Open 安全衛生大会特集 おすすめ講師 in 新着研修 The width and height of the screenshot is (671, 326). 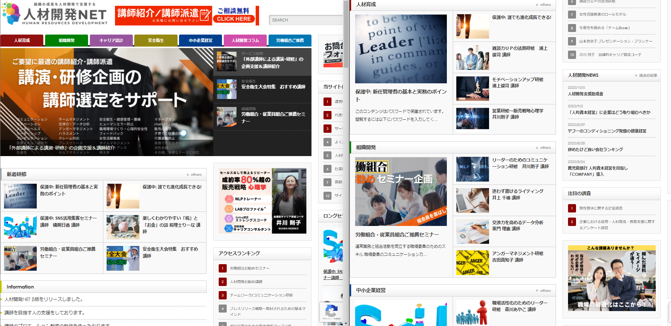(170, 253)
